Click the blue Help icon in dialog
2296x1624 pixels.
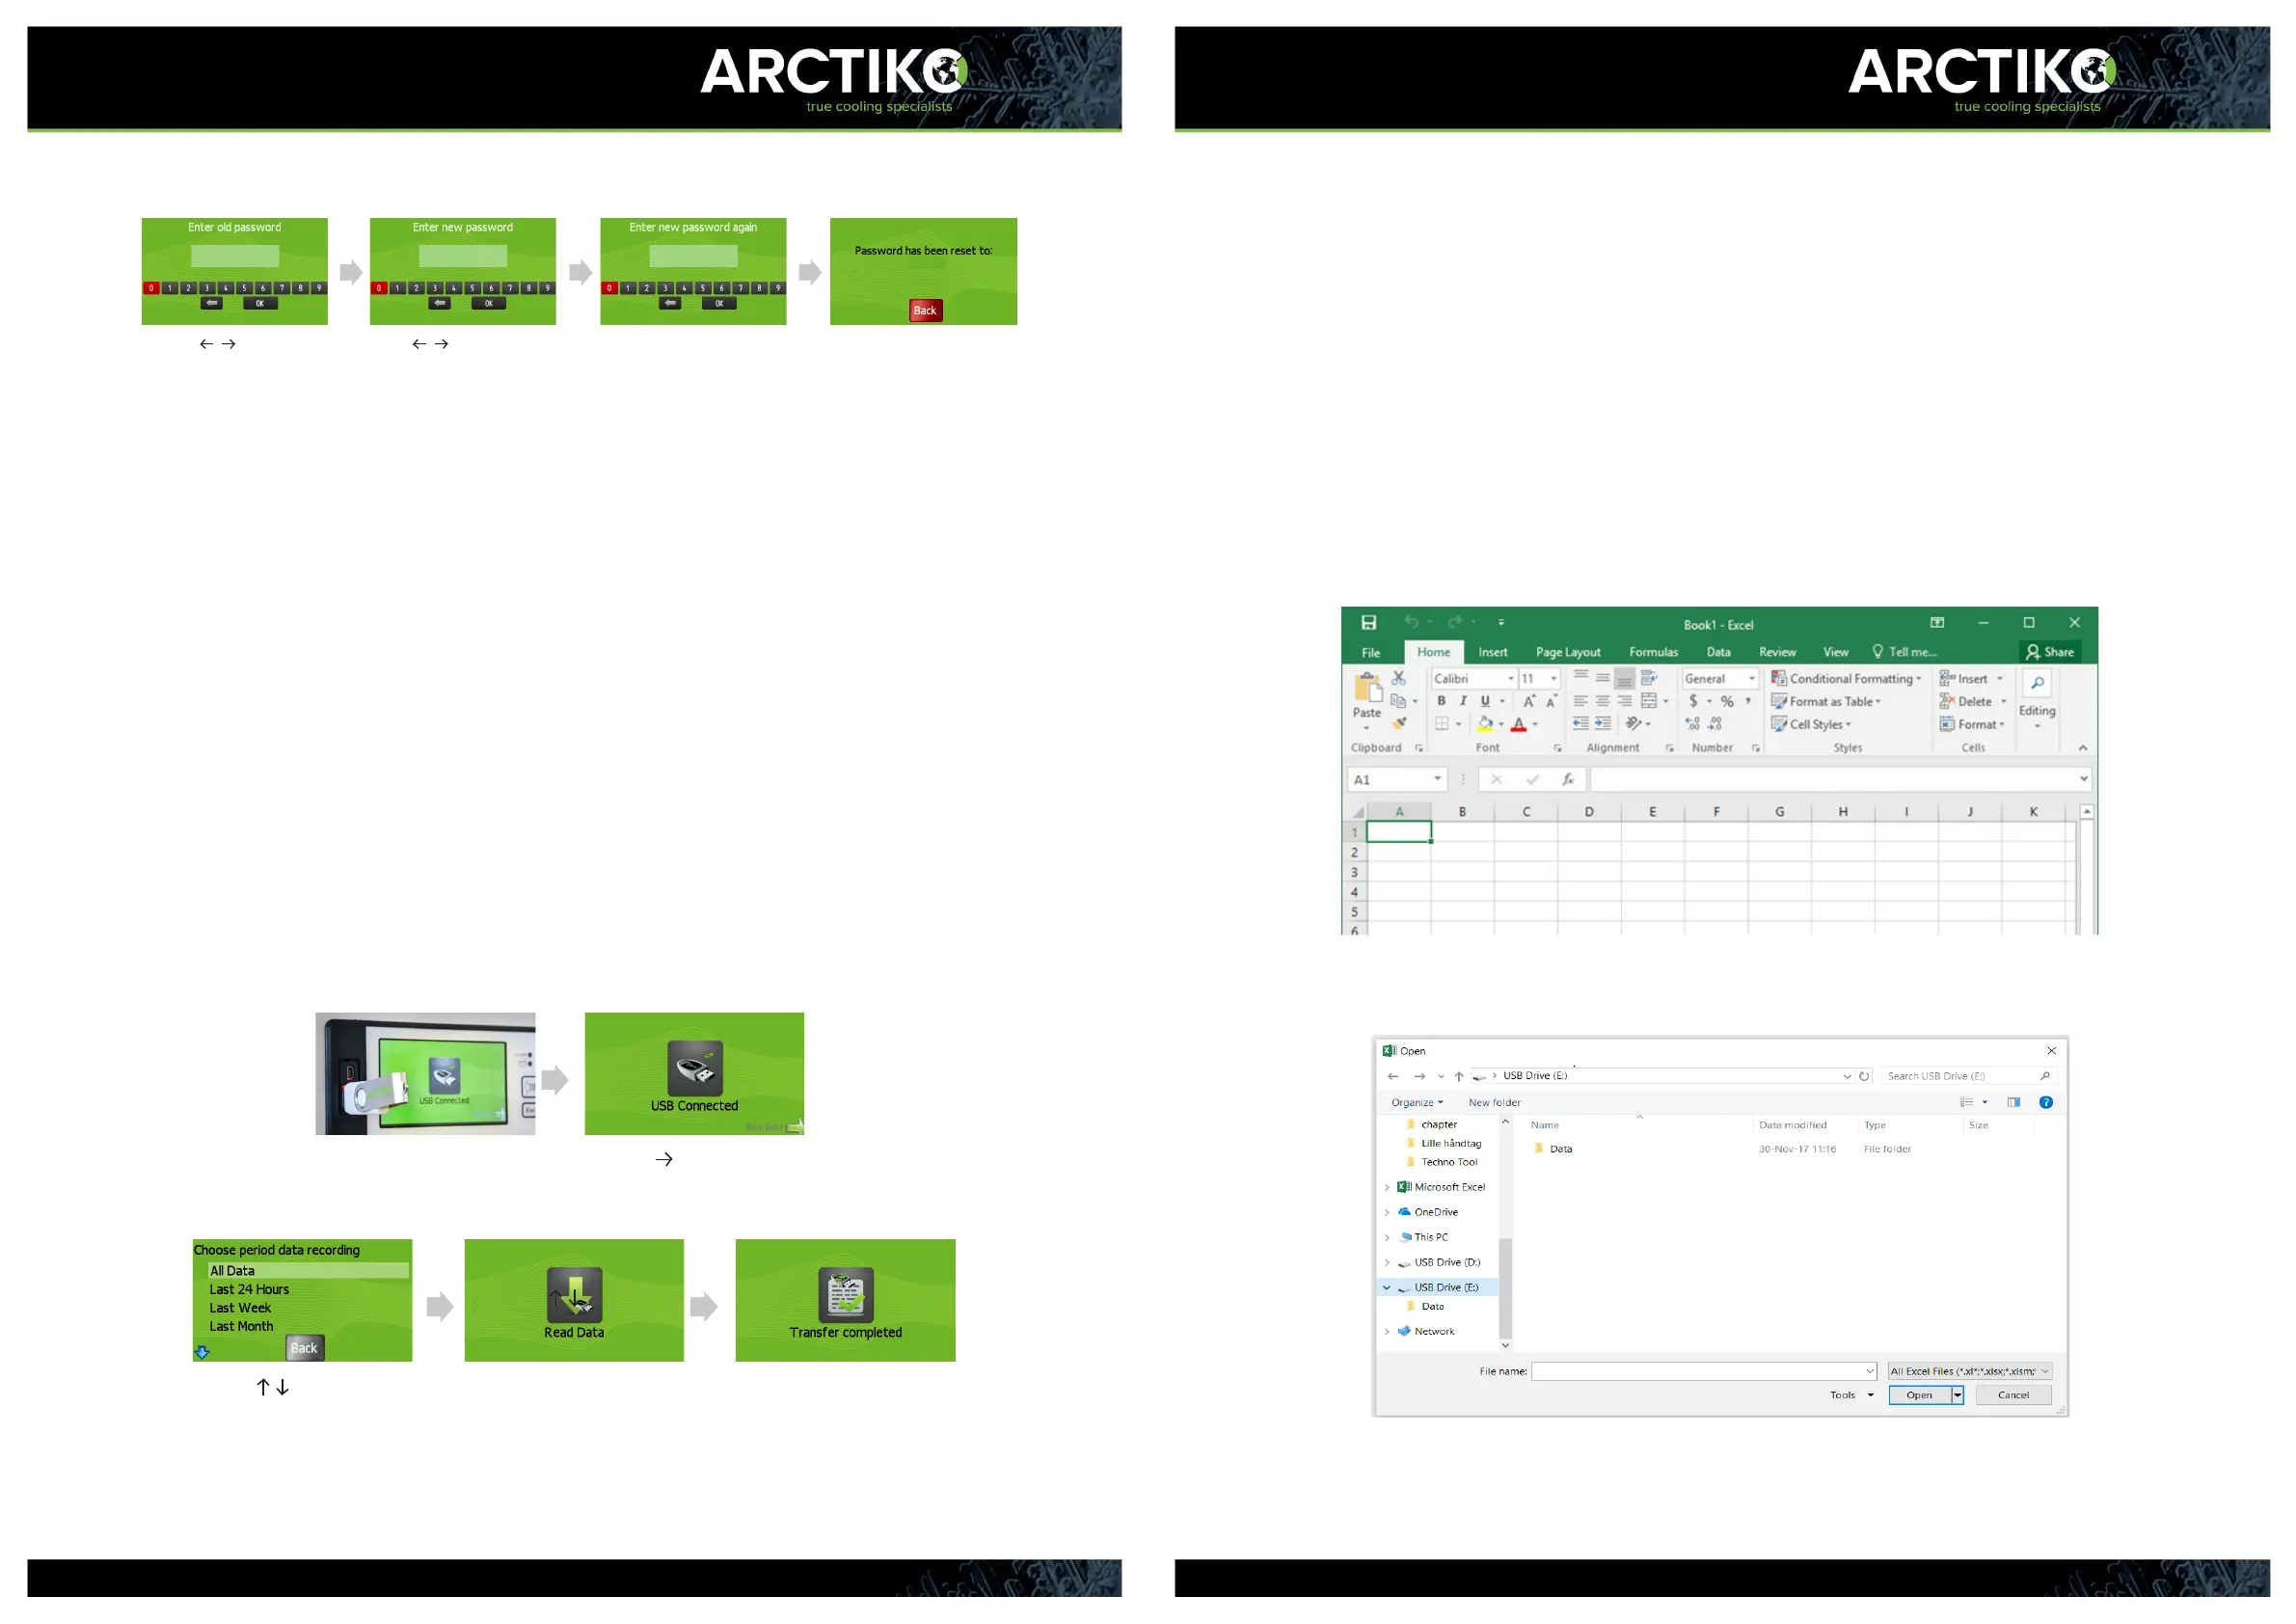(2046, 1103)
